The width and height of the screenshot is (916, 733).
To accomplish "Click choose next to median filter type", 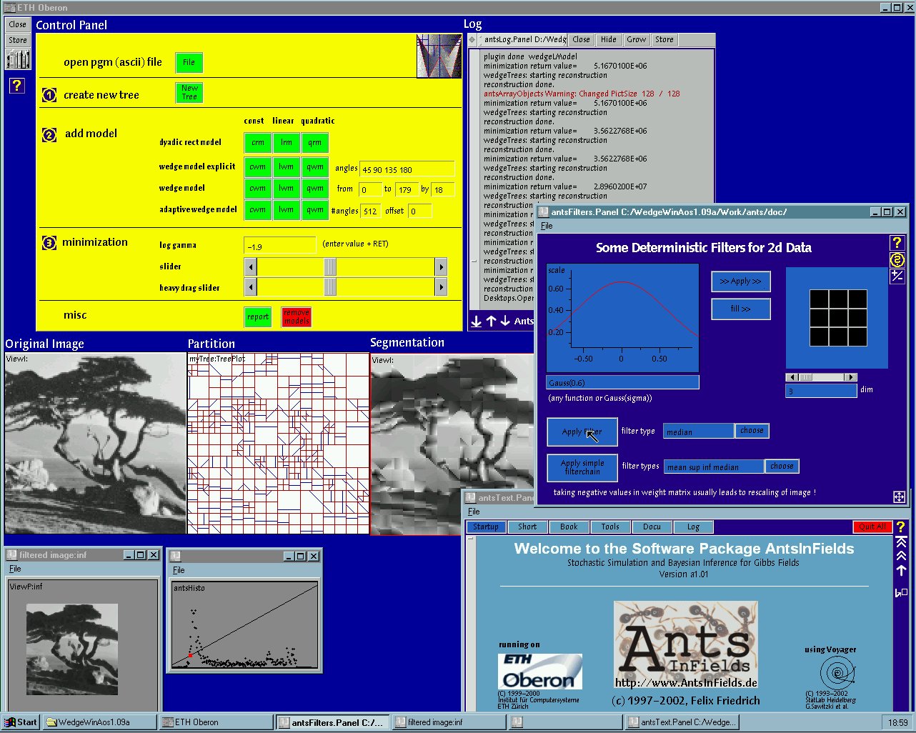I will point(752,431).
